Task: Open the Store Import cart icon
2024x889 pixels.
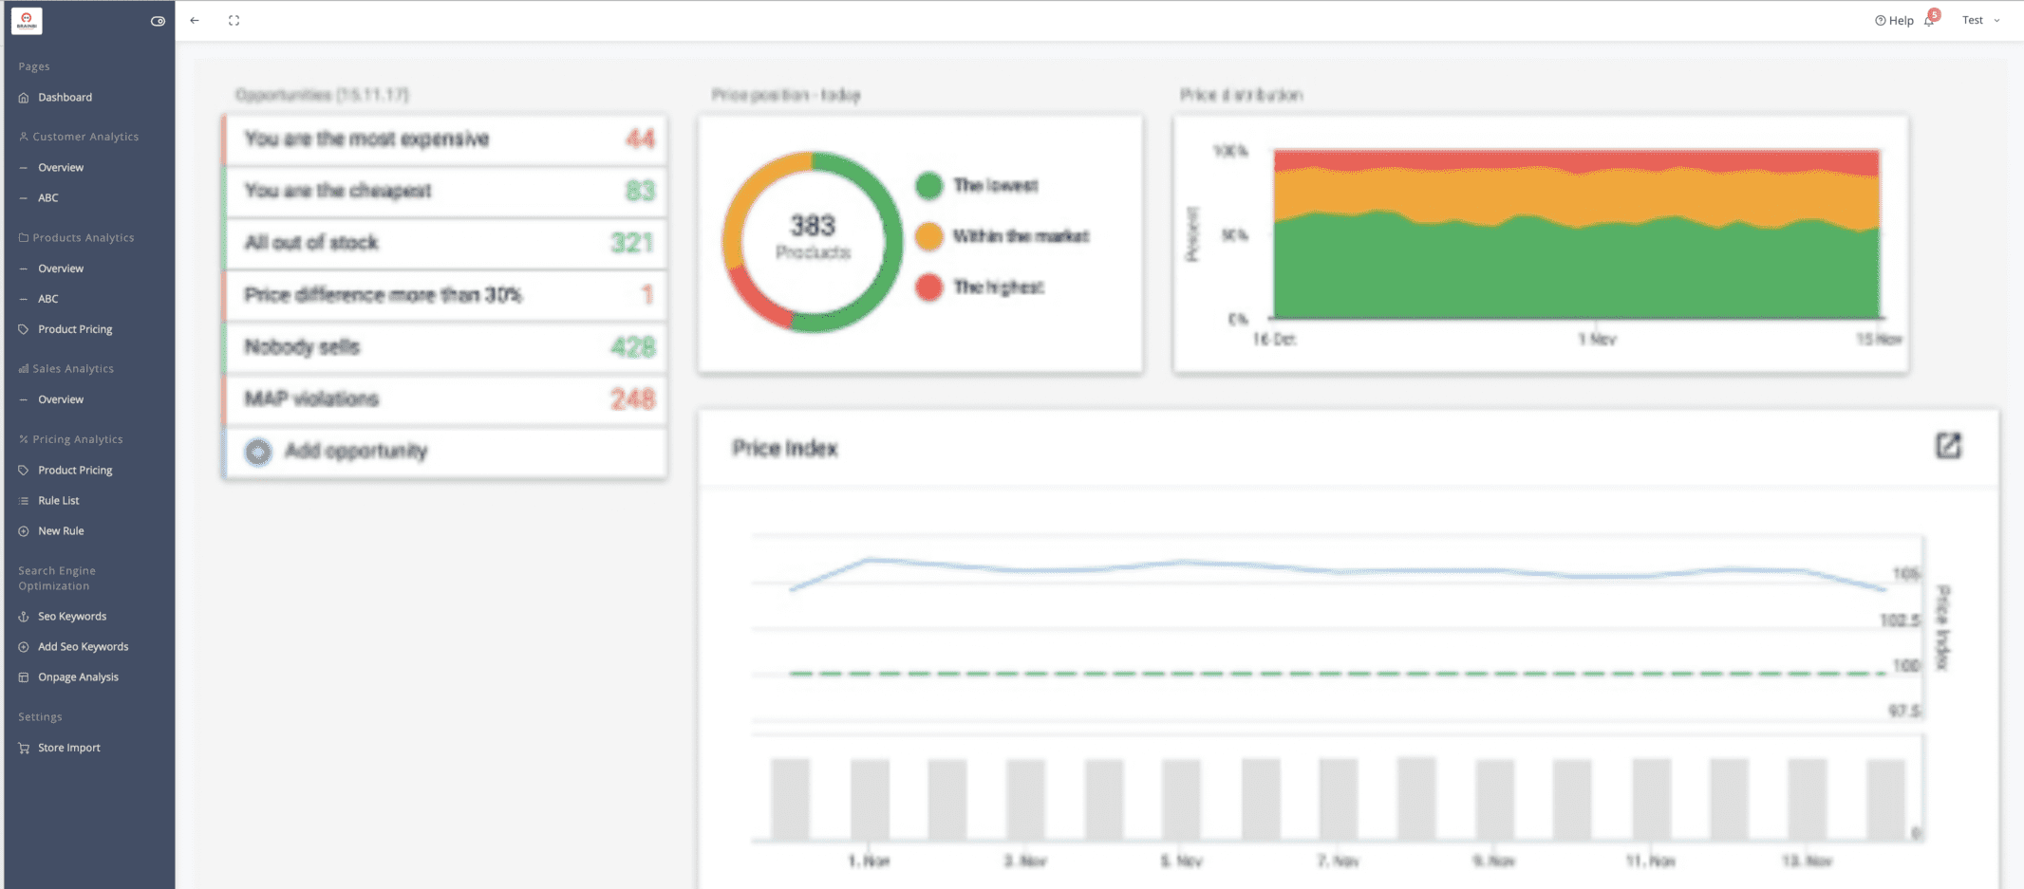Action: tap(24, 748)
